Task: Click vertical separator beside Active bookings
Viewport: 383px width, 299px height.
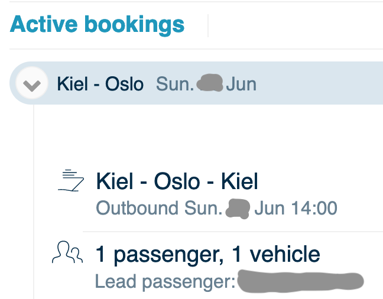Action: click(x=208, y=25)
